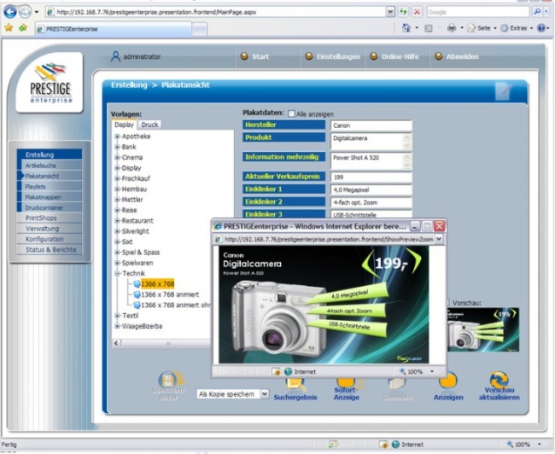
Task: Click the small Vorschau preview thumbnail
Action: click(483, 329)
